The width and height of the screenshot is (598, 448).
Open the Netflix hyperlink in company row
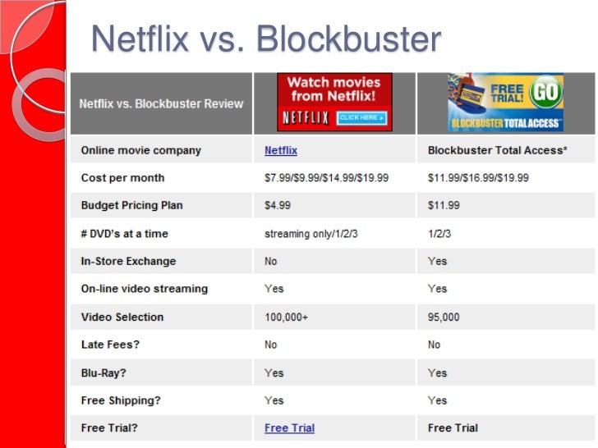click(x=281, y=151)
